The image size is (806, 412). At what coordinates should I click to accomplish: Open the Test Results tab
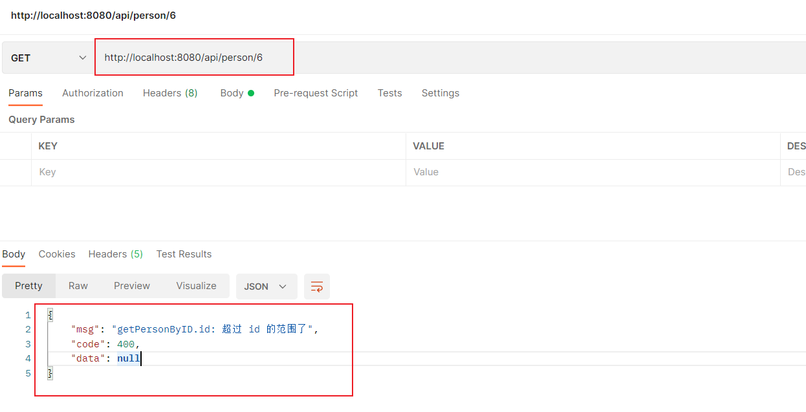coord(184,254)
